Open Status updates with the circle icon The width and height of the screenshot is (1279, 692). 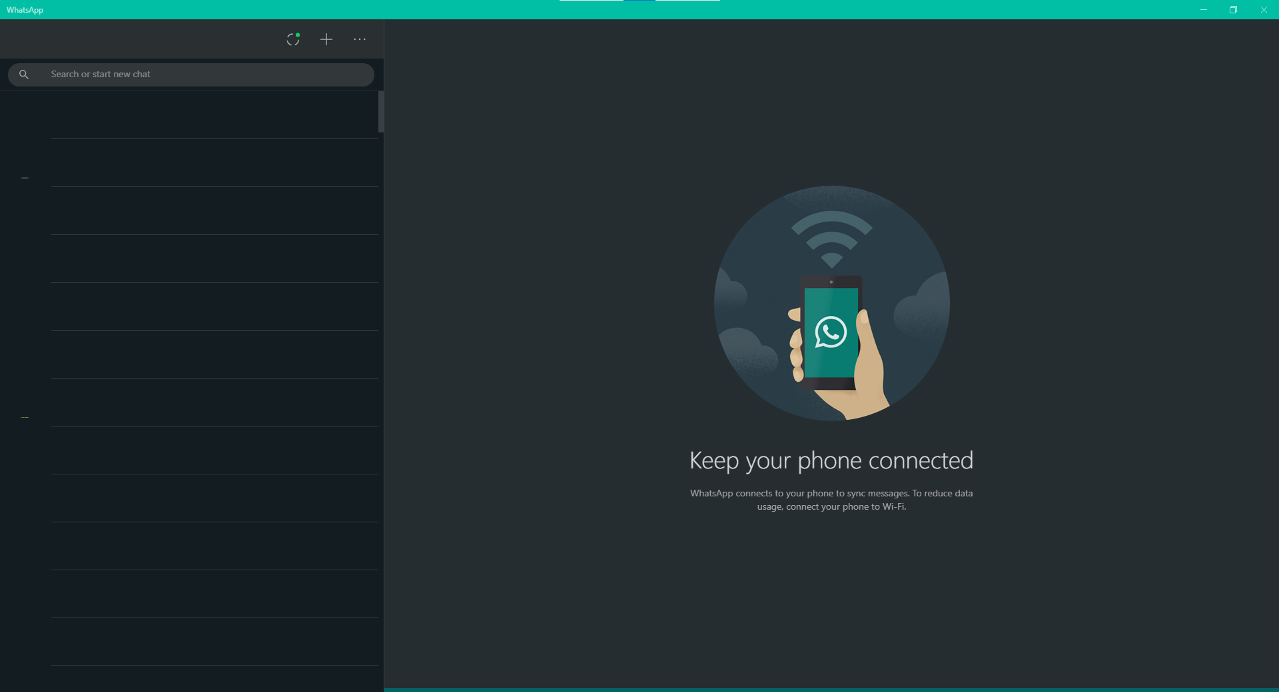pyautogui.click(x=292, y=39)
